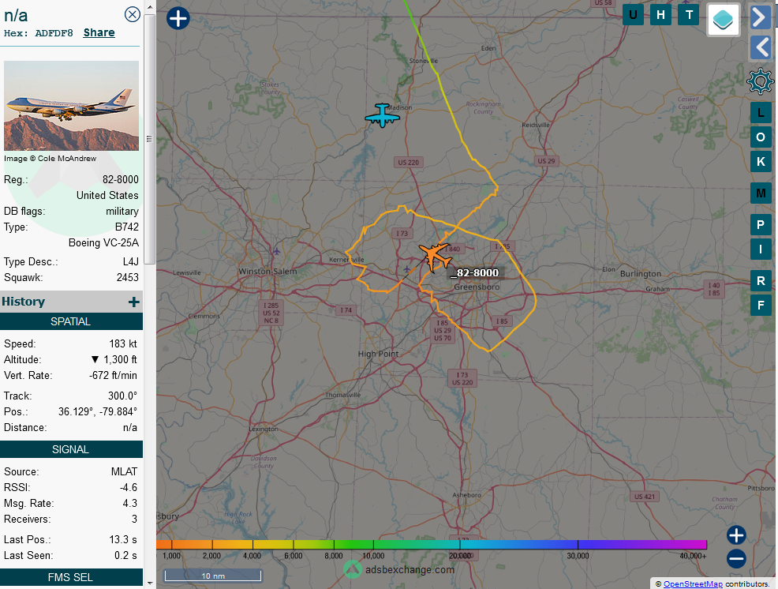Select the Hex: ADFDF8 text
The height and width of the screenshot is (589, 778).
(x=38, y=33)
